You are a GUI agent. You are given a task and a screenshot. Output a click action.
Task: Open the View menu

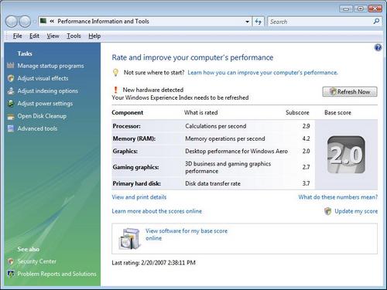tap(53, 36)
